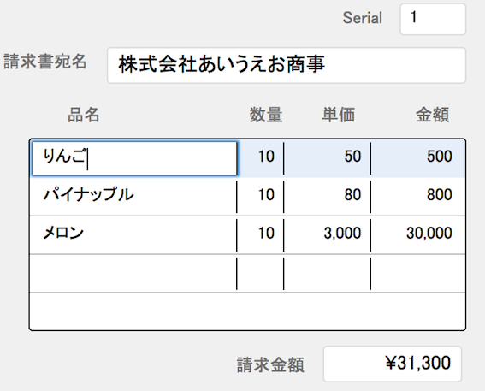The width and height of the screenshot is (485, 391).
Task: Click quantity 10 in the りんご row
Action: [260, 158]
